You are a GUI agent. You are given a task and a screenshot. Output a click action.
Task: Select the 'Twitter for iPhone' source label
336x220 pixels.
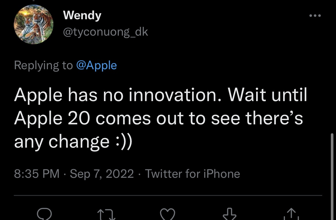(192, 174)
